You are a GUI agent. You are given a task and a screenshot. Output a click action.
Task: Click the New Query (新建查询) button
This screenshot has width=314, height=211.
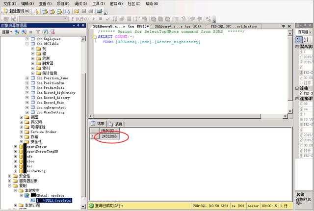point(16,11)
